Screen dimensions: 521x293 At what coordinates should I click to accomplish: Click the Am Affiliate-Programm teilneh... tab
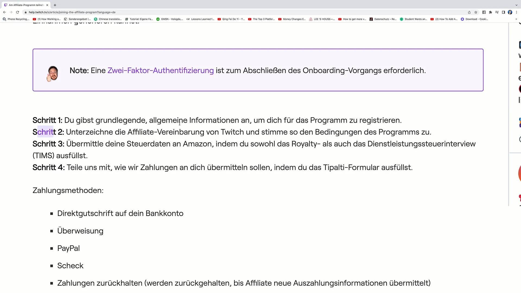pyautogui.click(x=27, y=5)
